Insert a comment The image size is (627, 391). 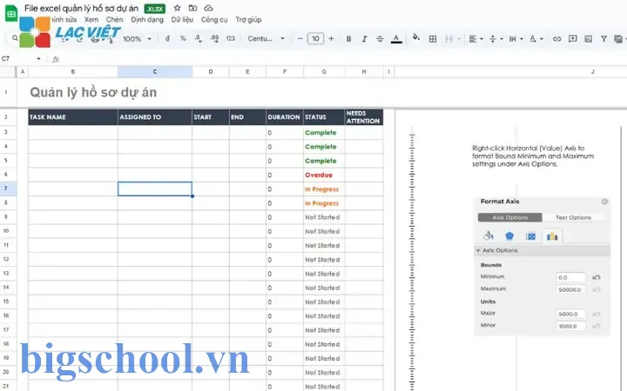point(573,39)
